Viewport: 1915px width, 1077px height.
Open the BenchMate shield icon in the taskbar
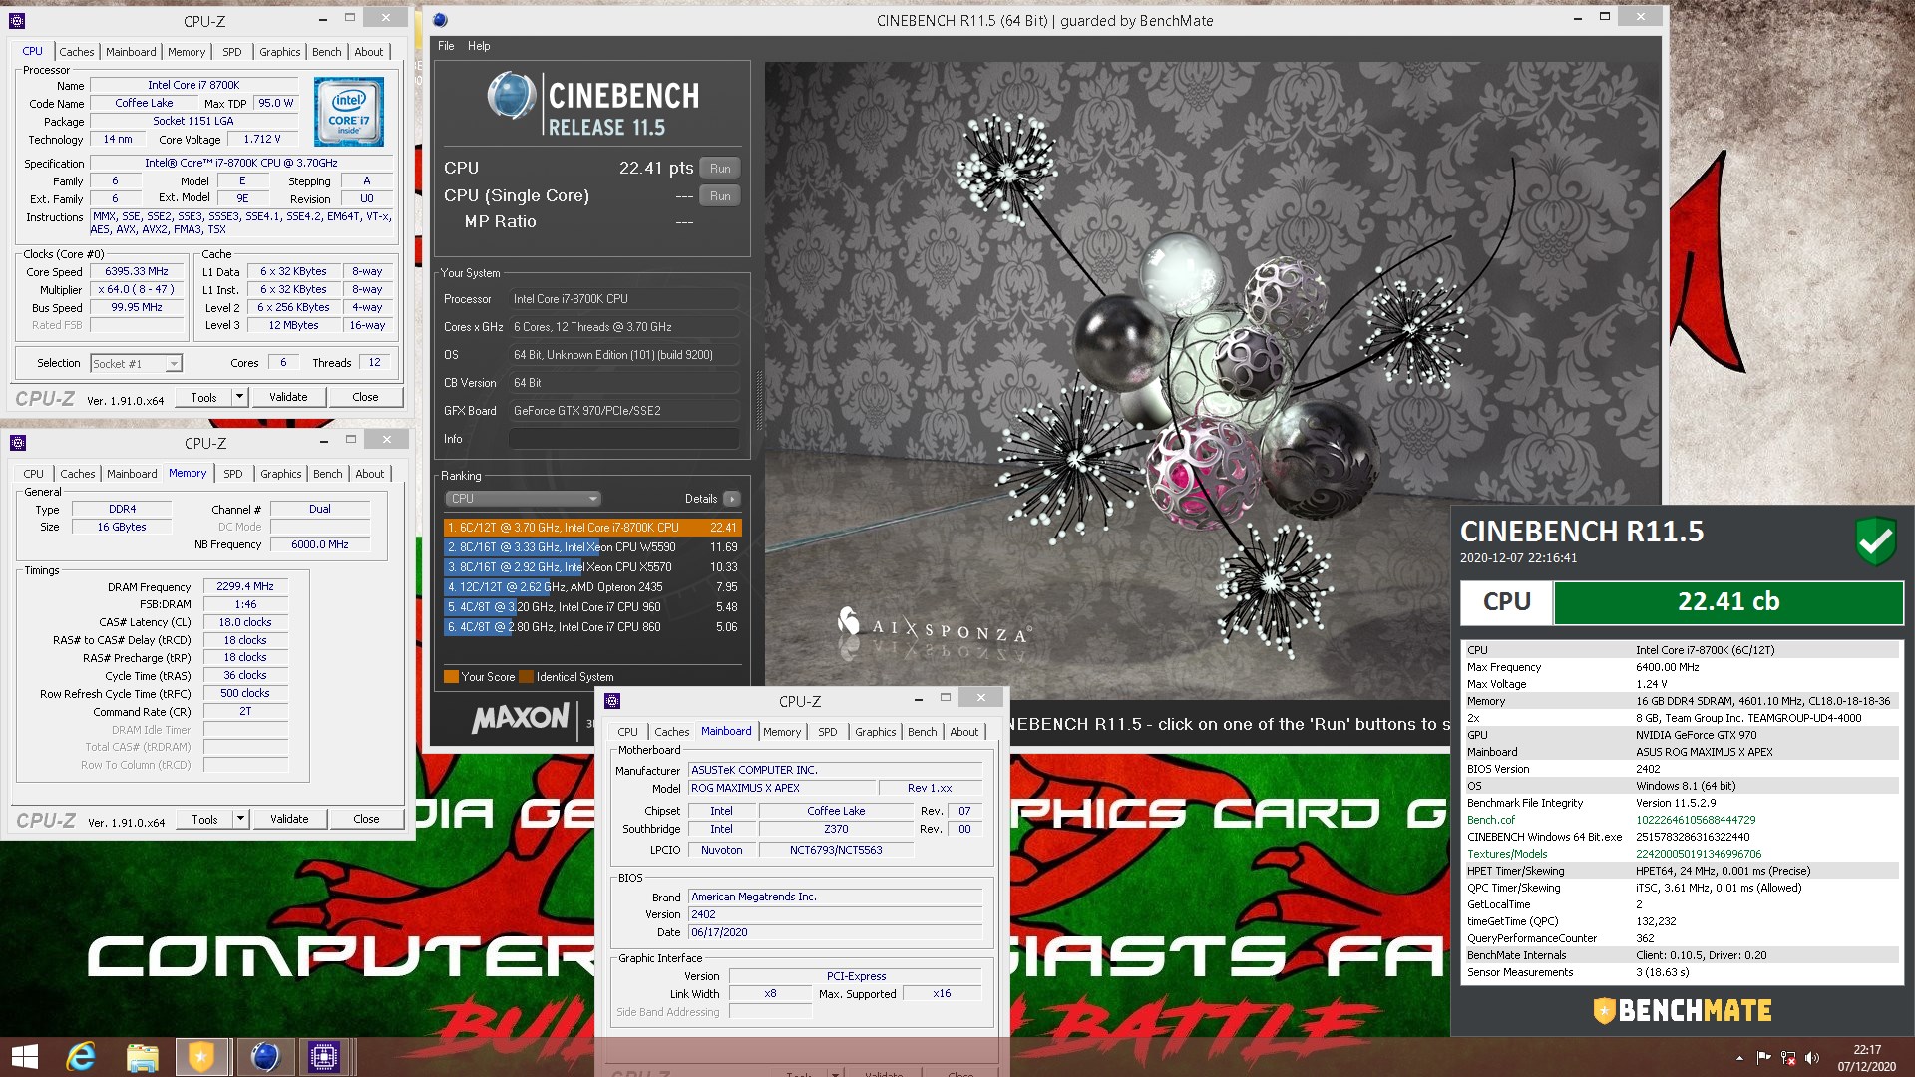pyautogui.click(x=202, y=1057)
